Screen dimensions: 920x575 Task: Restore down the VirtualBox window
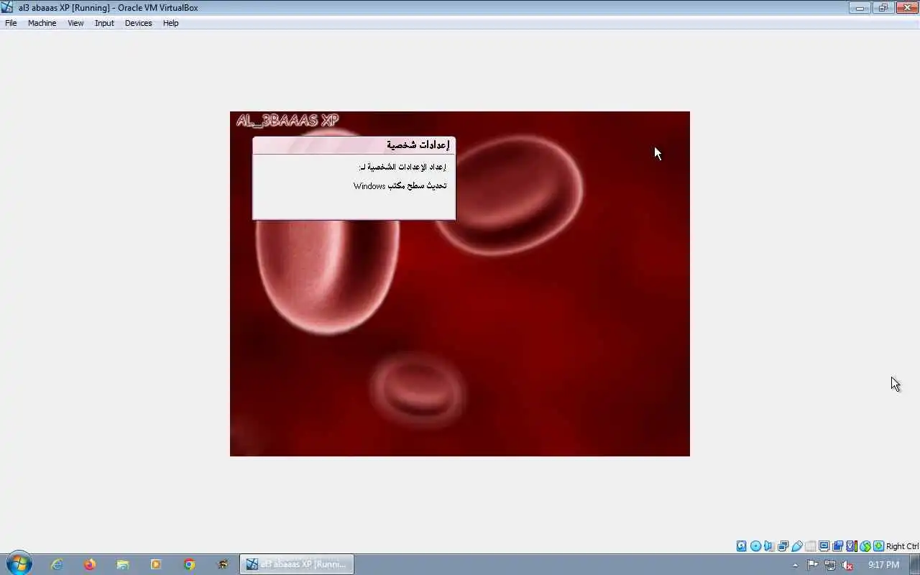[x=882, y=8]
